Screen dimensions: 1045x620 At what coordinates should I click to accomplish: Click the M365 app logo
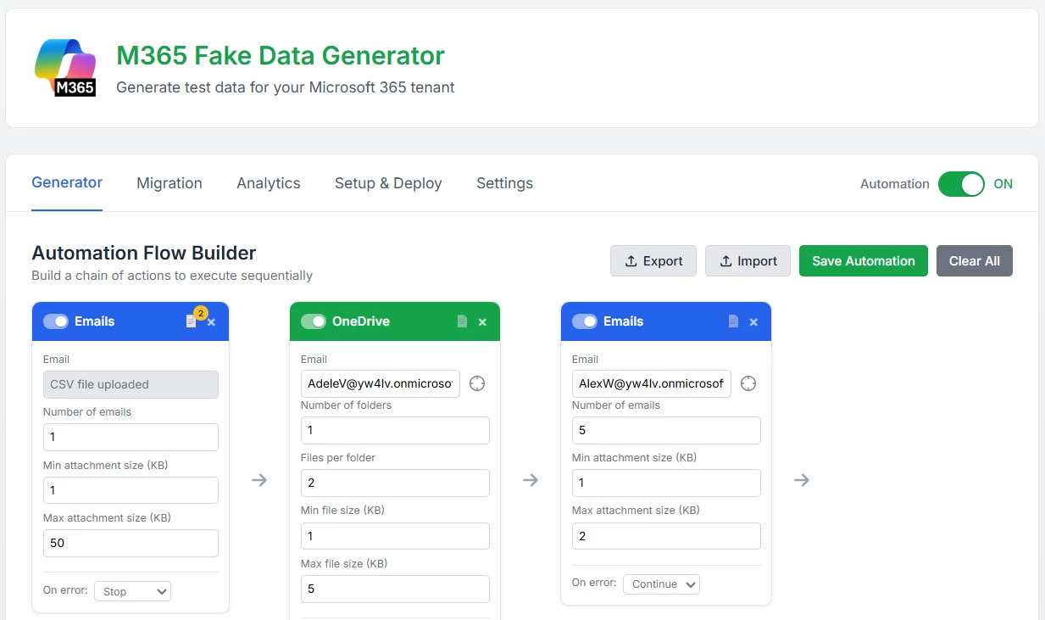[65, 68]
